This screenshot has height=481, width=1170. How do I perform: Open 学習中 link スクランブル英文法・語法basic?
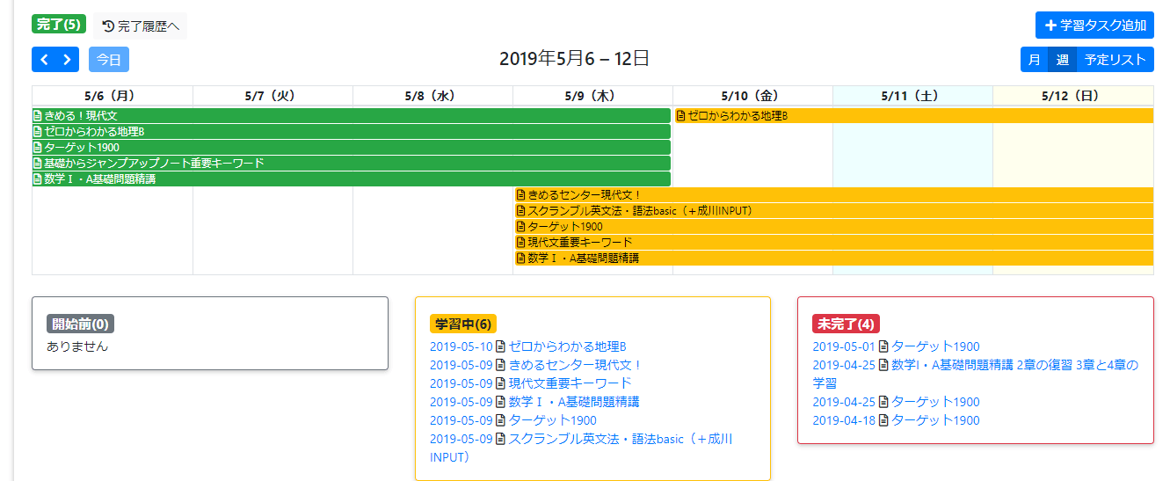(581, 448)
